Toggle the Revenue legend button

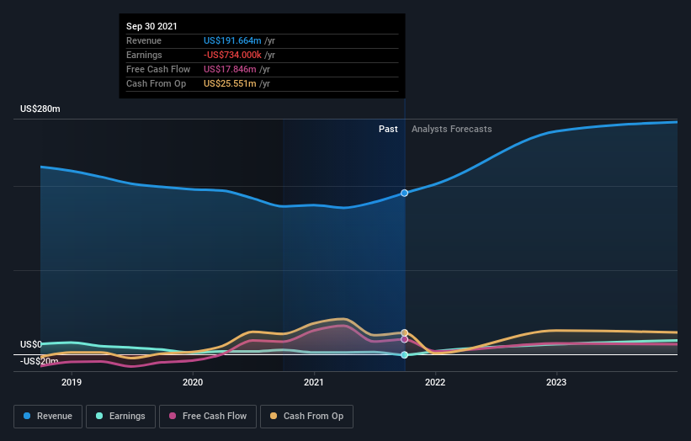[48, 417]
